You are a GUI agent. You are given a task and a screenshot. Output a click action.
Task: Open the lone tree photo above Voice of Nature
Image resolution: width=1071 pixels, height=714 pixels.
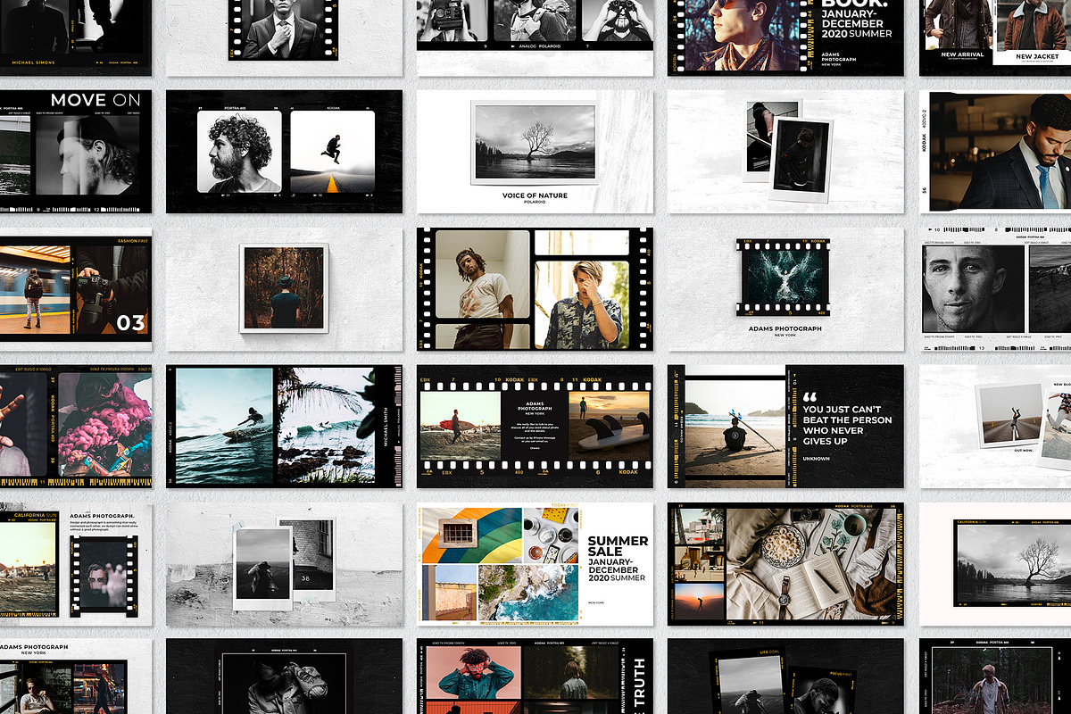[x=535, y=144]
